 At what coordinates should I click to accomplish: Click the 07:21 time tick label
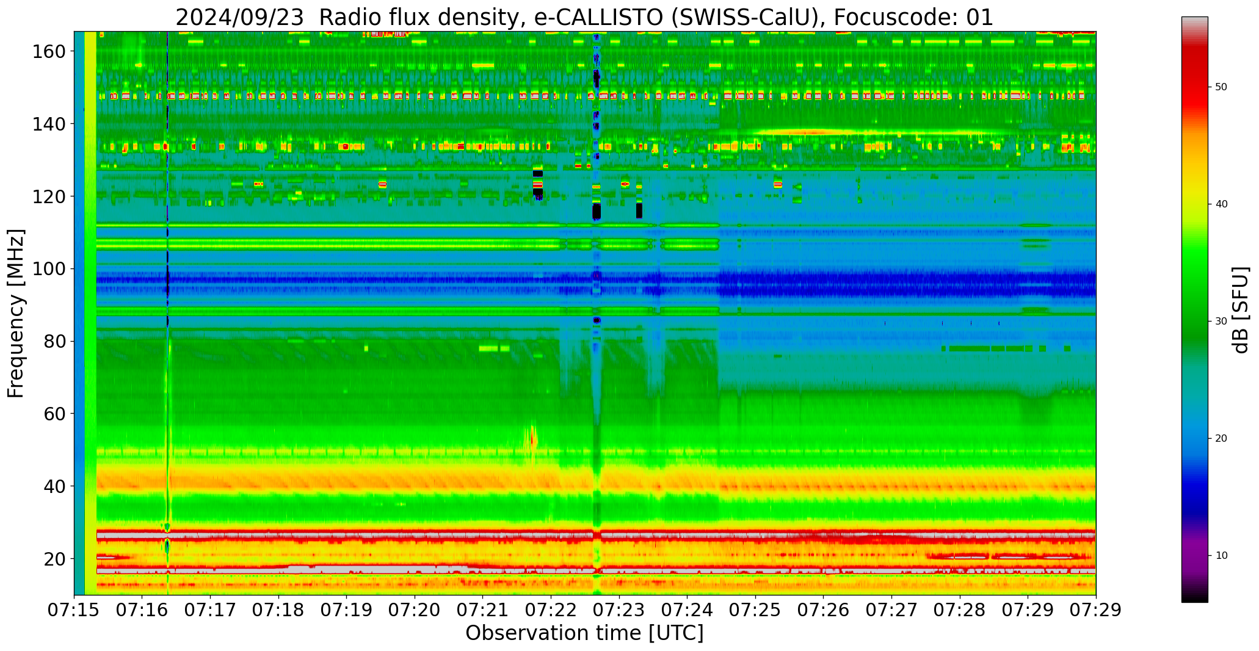[483, 610]
